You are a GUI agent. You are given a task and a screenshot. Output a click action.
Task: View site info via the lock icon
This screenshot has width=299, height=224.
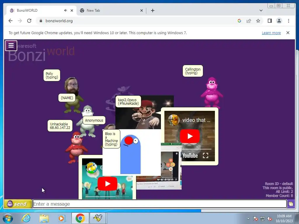click(x=41, y=21)
